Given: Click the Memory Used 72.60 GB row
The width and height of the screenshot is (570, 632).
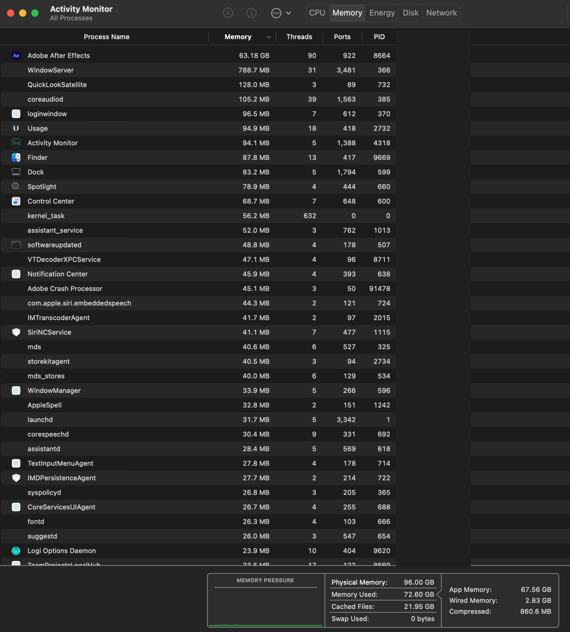Looking at the screenshot, I should point(383,594).
